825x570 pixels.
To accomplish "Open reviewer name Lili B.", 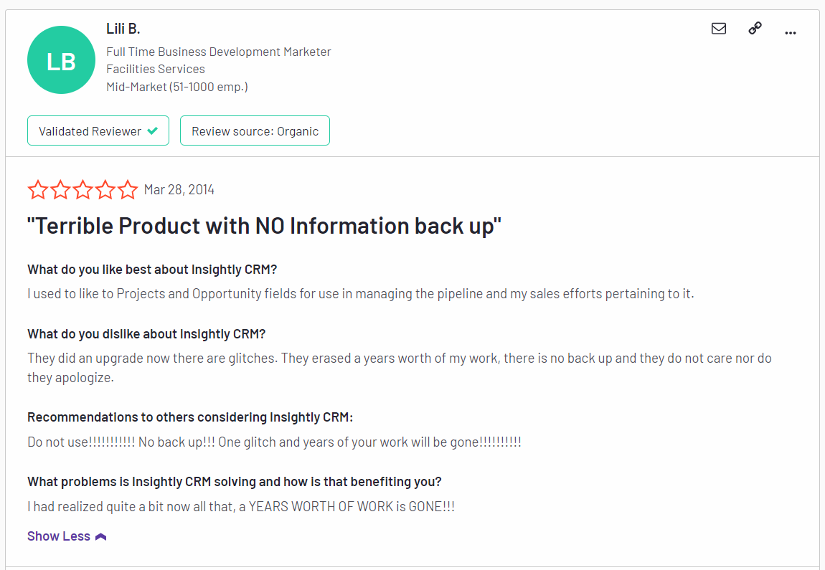I will pos(123,29).
